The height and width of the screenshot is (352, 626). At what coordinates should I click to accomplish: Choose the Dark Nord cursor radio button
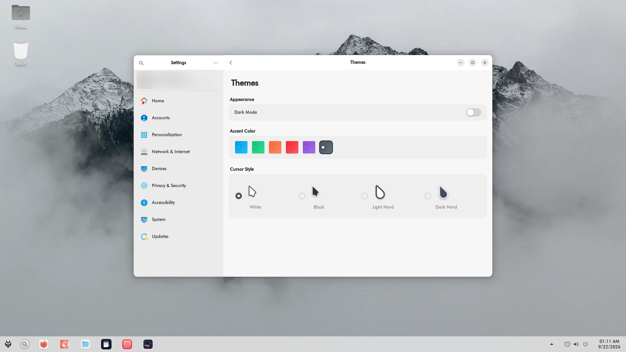(428, 196)
